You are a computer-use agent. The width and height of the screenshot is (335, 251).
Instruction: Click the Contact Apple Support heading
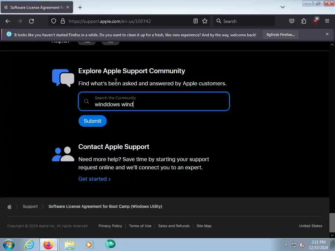click(114, 147)
